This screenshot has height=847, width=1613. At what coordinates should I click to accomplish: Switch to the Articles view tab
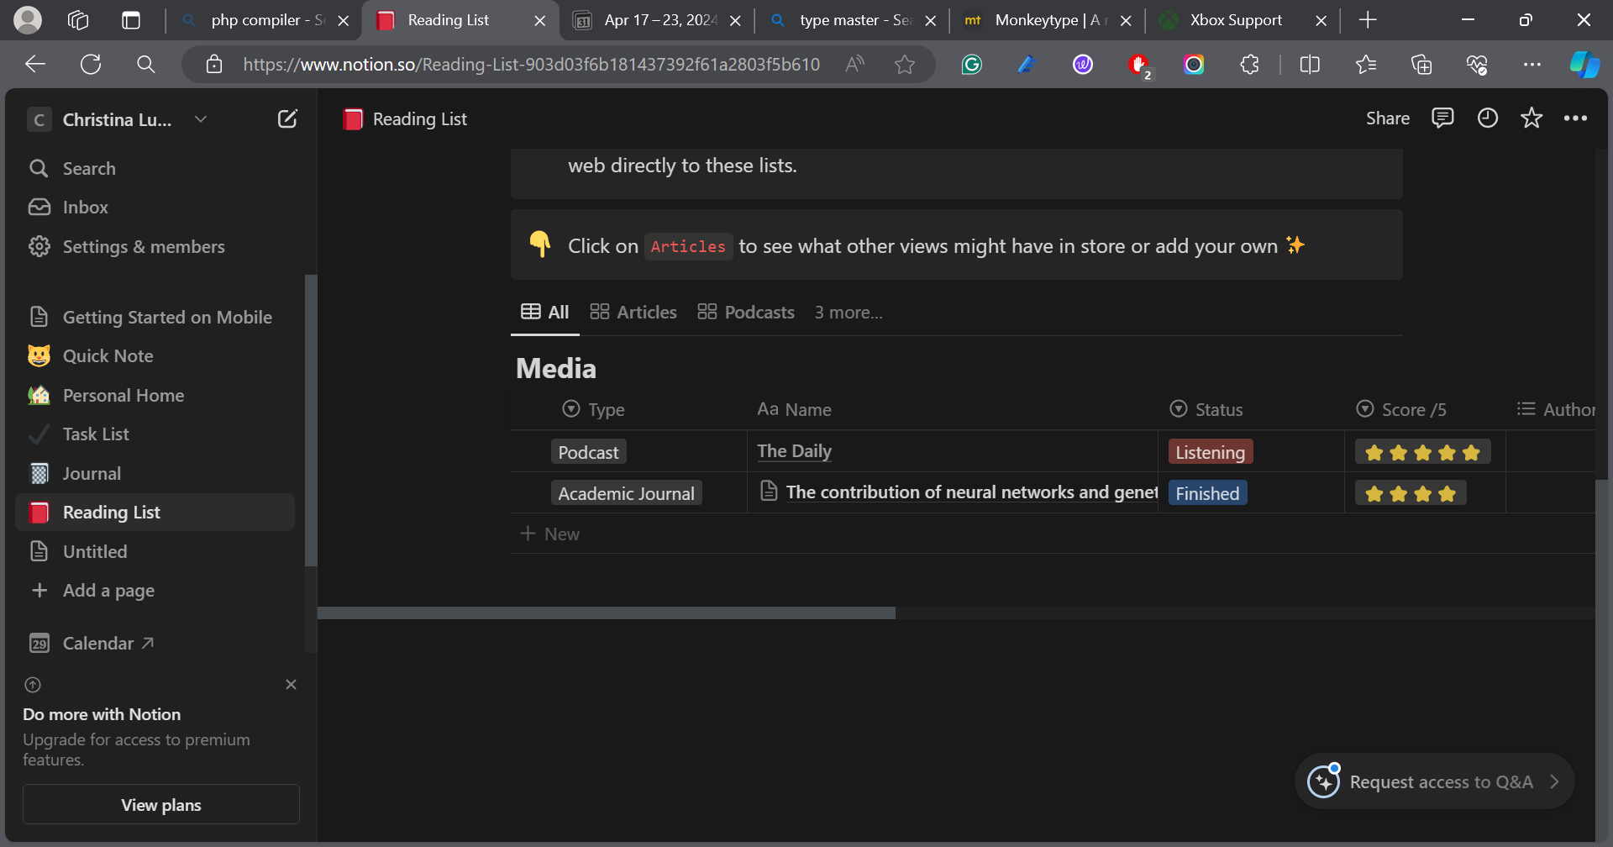click(x=633, y=313)
